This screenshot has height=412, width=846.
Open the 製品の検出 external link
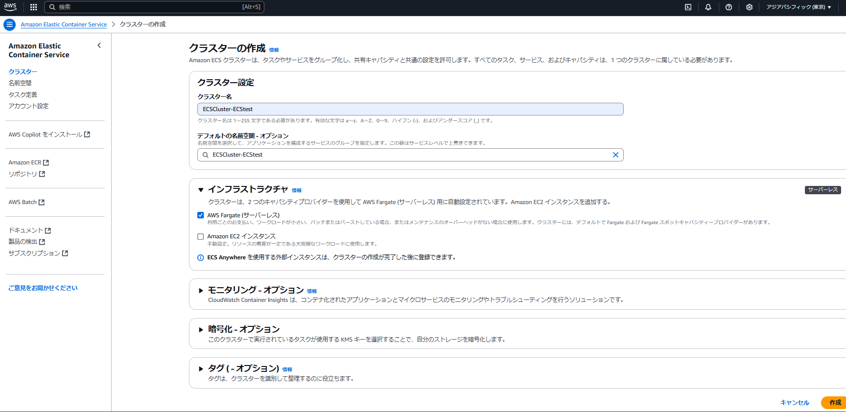point(26,242)
